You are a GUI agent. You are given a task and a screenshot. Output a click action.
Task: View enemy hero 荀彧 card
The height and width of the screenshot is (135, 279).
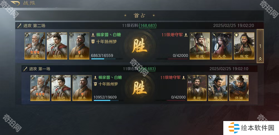[200, 46]
